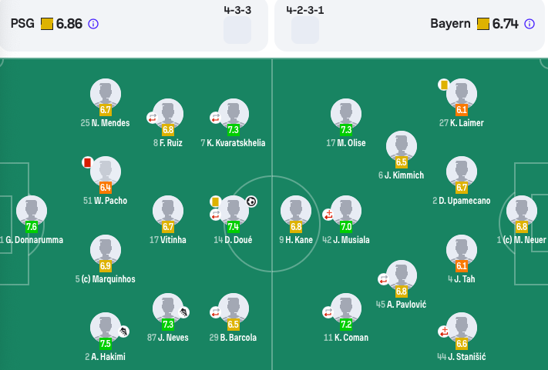Viewport: 548px width, 370px height.
Task: Click Vitinha's 6.7 rating badge
Action: 168,227
